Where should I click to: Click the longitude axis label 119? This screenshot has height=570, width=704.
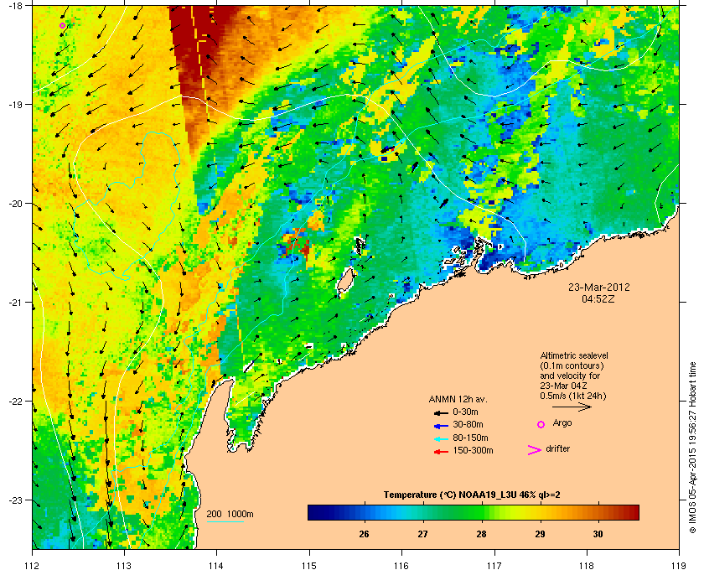[x=679, y=565]
